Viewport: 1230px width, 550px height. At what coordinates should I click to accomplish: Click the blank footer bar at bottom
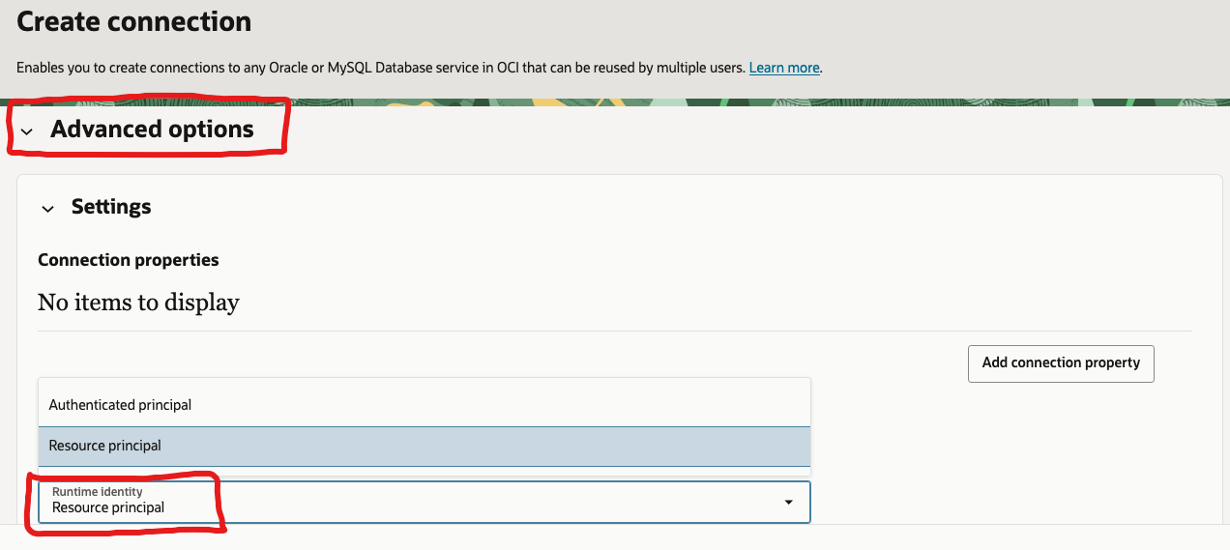pos(615,537)
